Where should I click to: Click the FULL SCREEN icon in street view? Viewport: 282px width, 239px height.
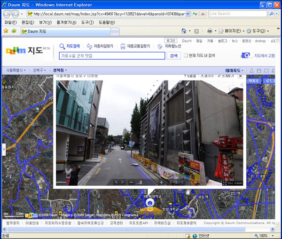[x=225, y=183]
